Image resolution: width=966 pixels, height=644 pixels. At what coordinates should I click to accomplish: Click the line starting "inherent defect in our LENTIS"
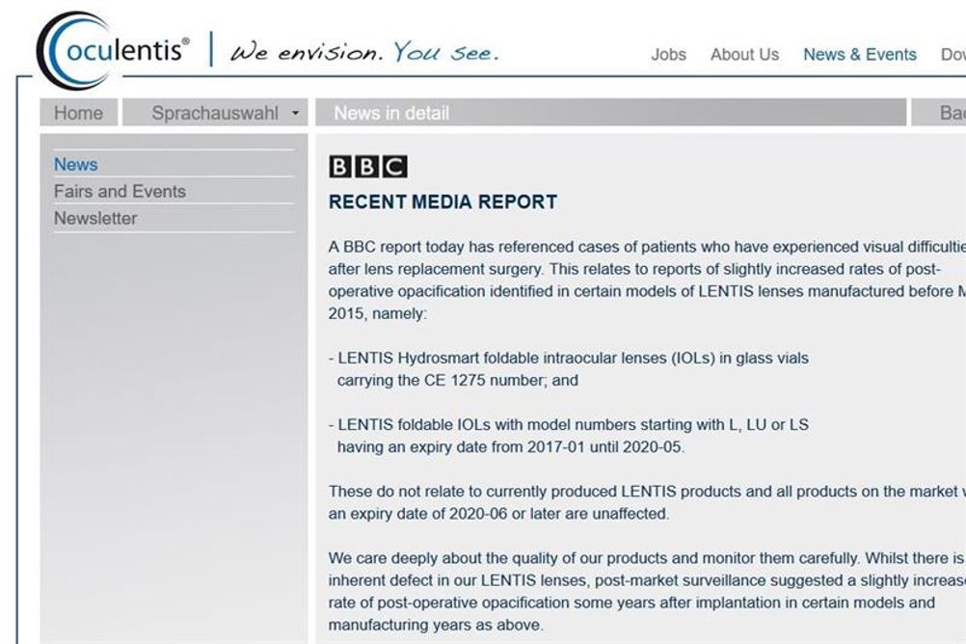click(x=647, y=580)
